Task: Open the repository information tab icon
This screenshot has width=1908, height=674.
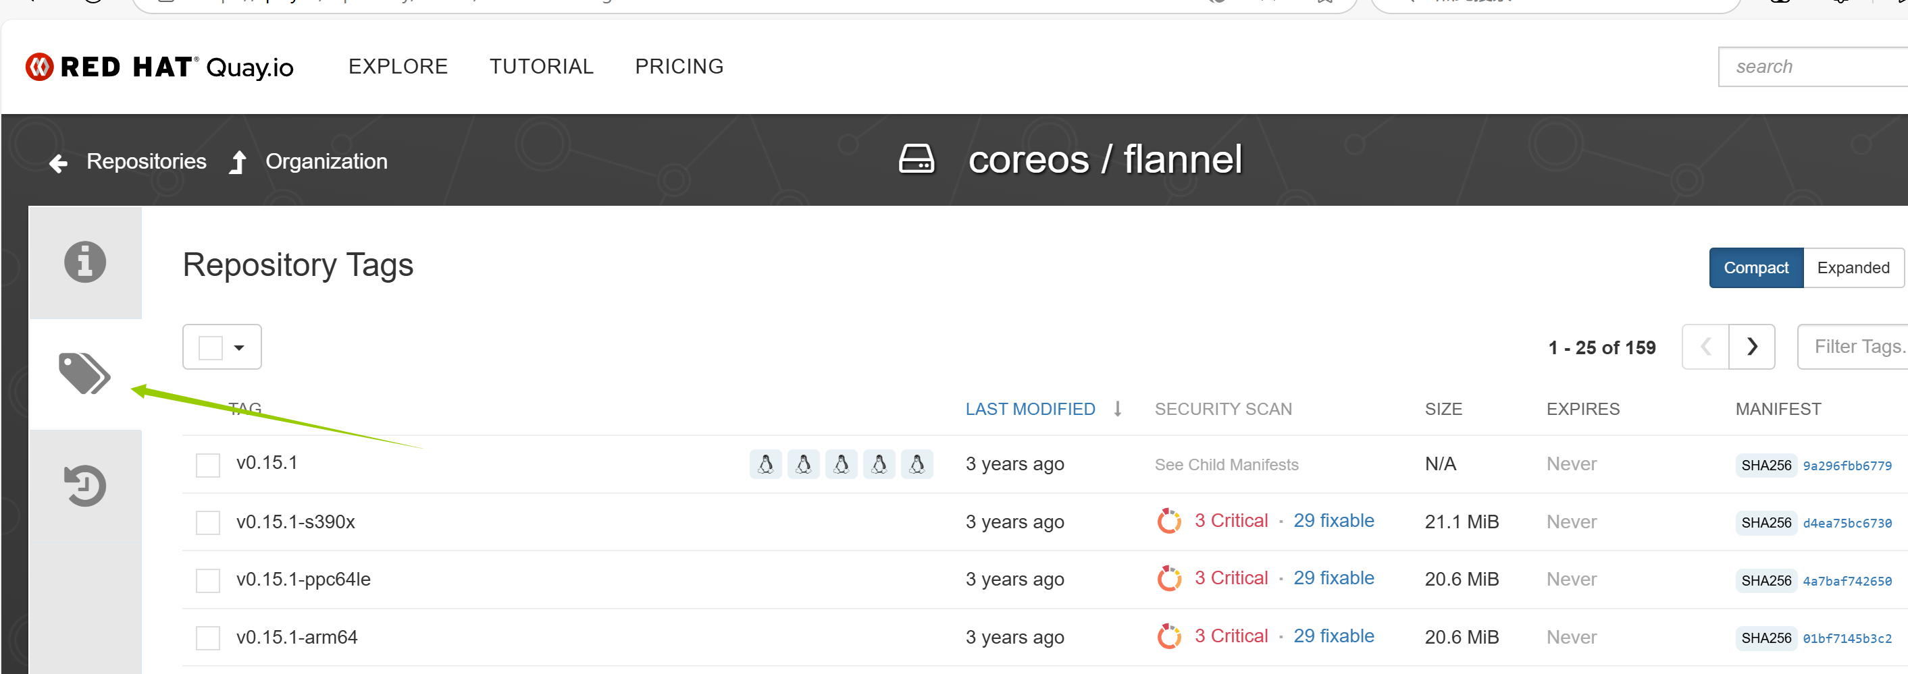Action: (x=85, y=262)
